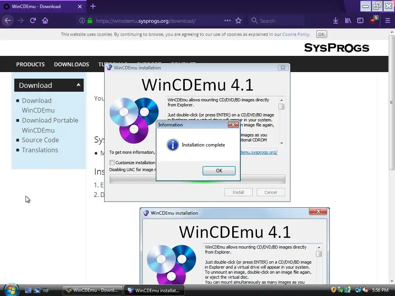This screenshot has height=296, width=395.
Task: Switch to WinCDEmu - Downl... taskbar button
Action: pyautogui.click(x=93, y=290)
